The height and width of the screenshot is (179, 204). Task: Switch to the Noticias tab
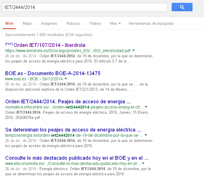[x=73, y=24]
